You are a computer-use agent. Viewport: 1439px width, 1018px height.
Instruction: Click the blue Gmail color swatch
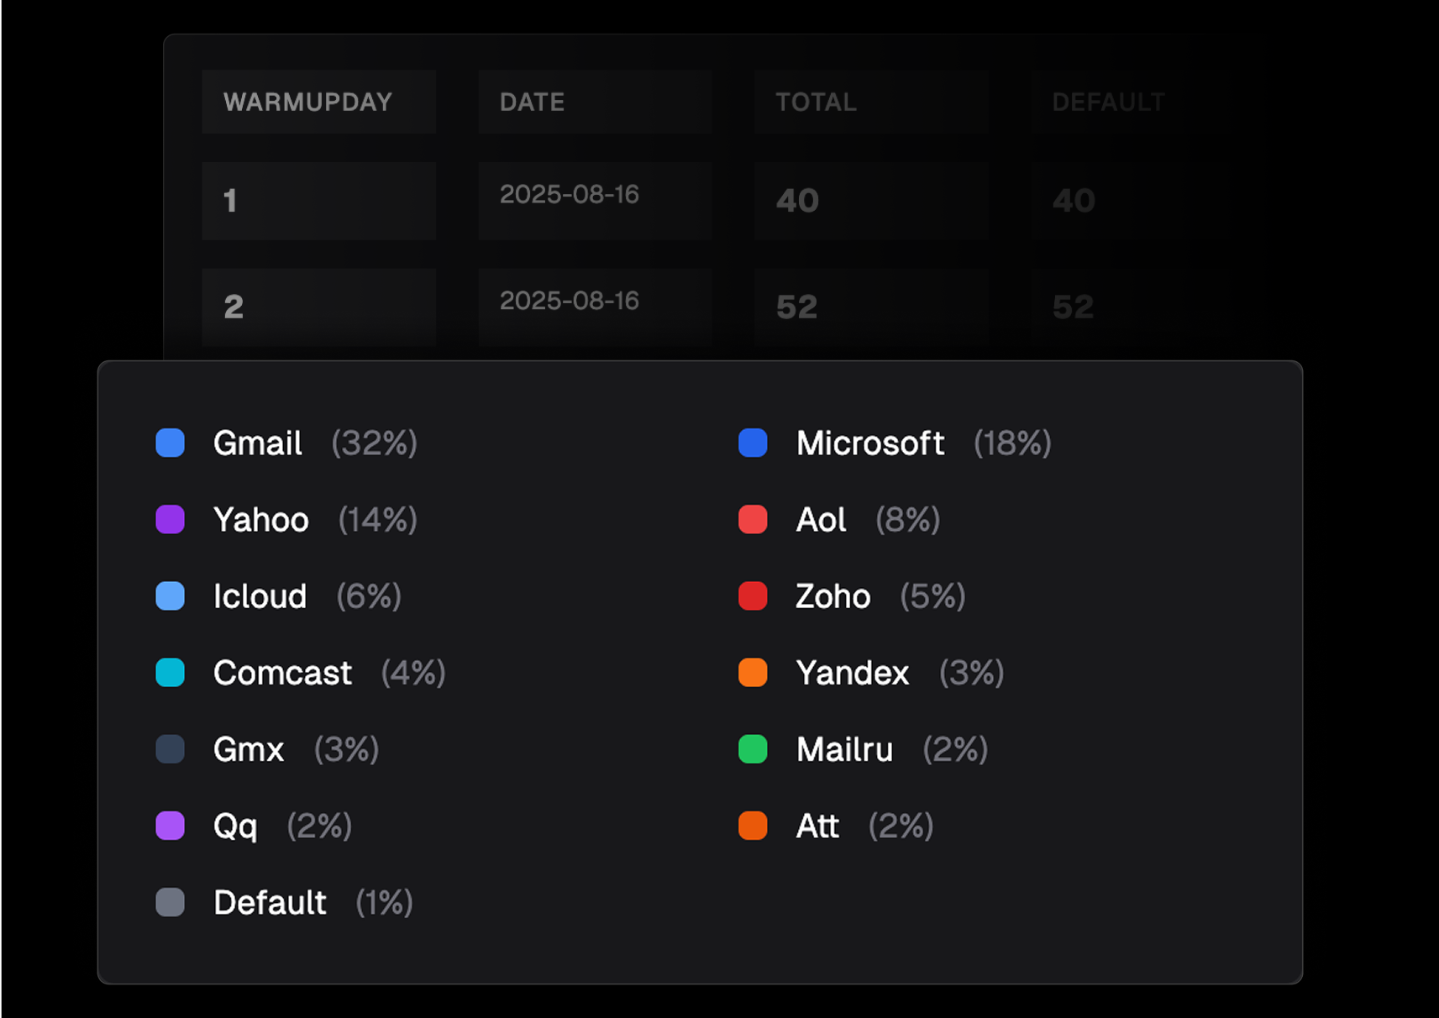[170, 443]
